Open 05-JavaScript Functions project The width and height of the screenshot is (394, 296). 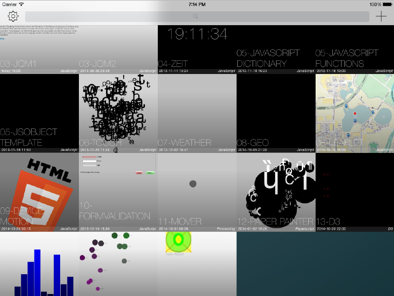[x=355, y=49]
